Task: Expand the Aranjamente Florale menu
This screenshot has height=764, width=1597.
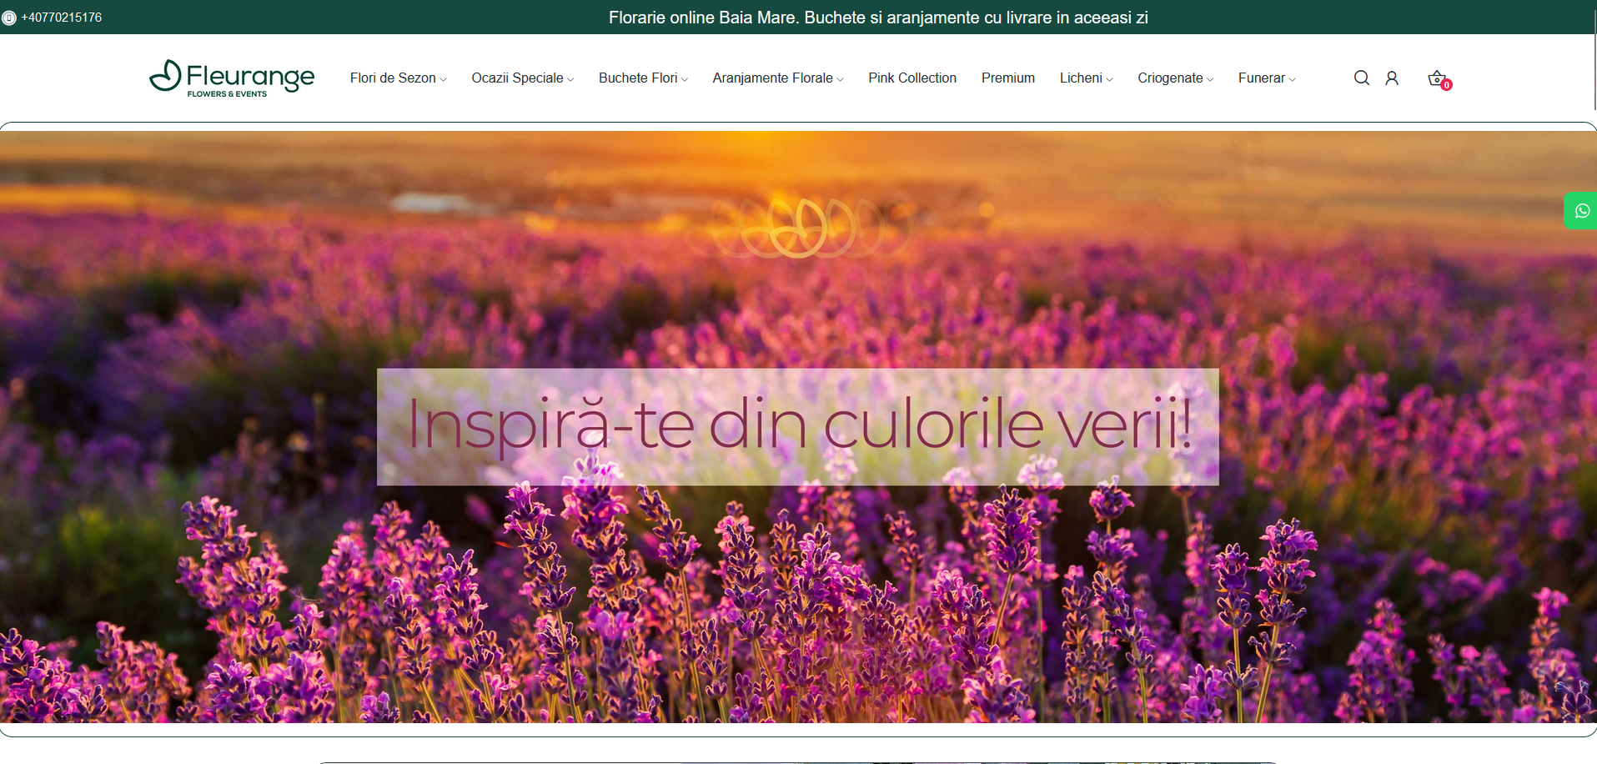Action: click(777, 78)
